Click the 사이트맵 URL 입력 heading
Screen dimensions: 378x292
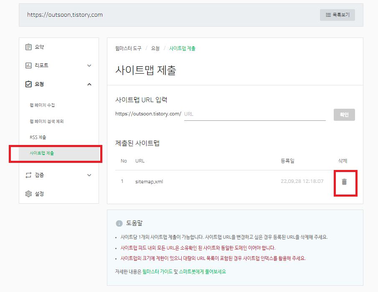(141, 100)
